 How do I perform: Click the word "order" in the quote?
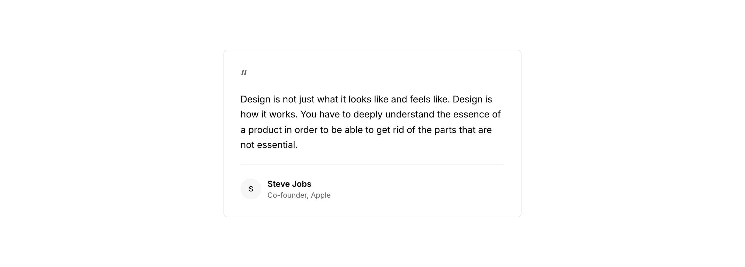pos(306,130)
